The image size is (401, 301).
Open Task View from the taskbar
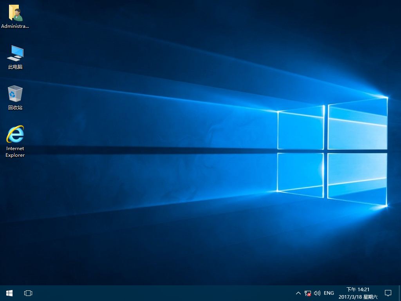[x=28, y=293]
